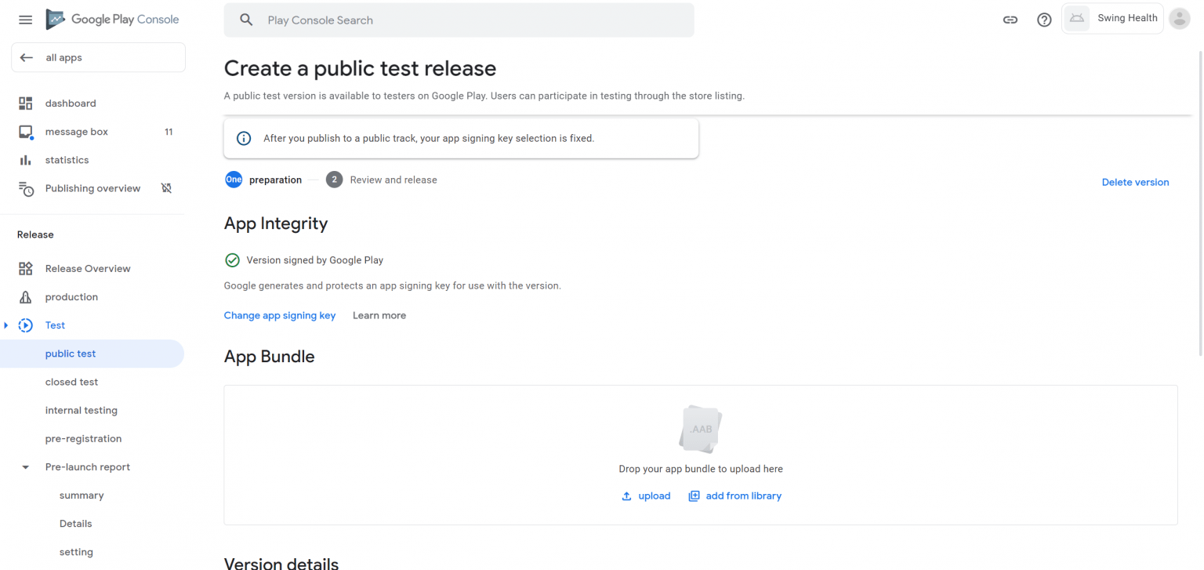Open help via the question mark icon
This screenshot has width=1204, height=570.
tap(1044, 20)
